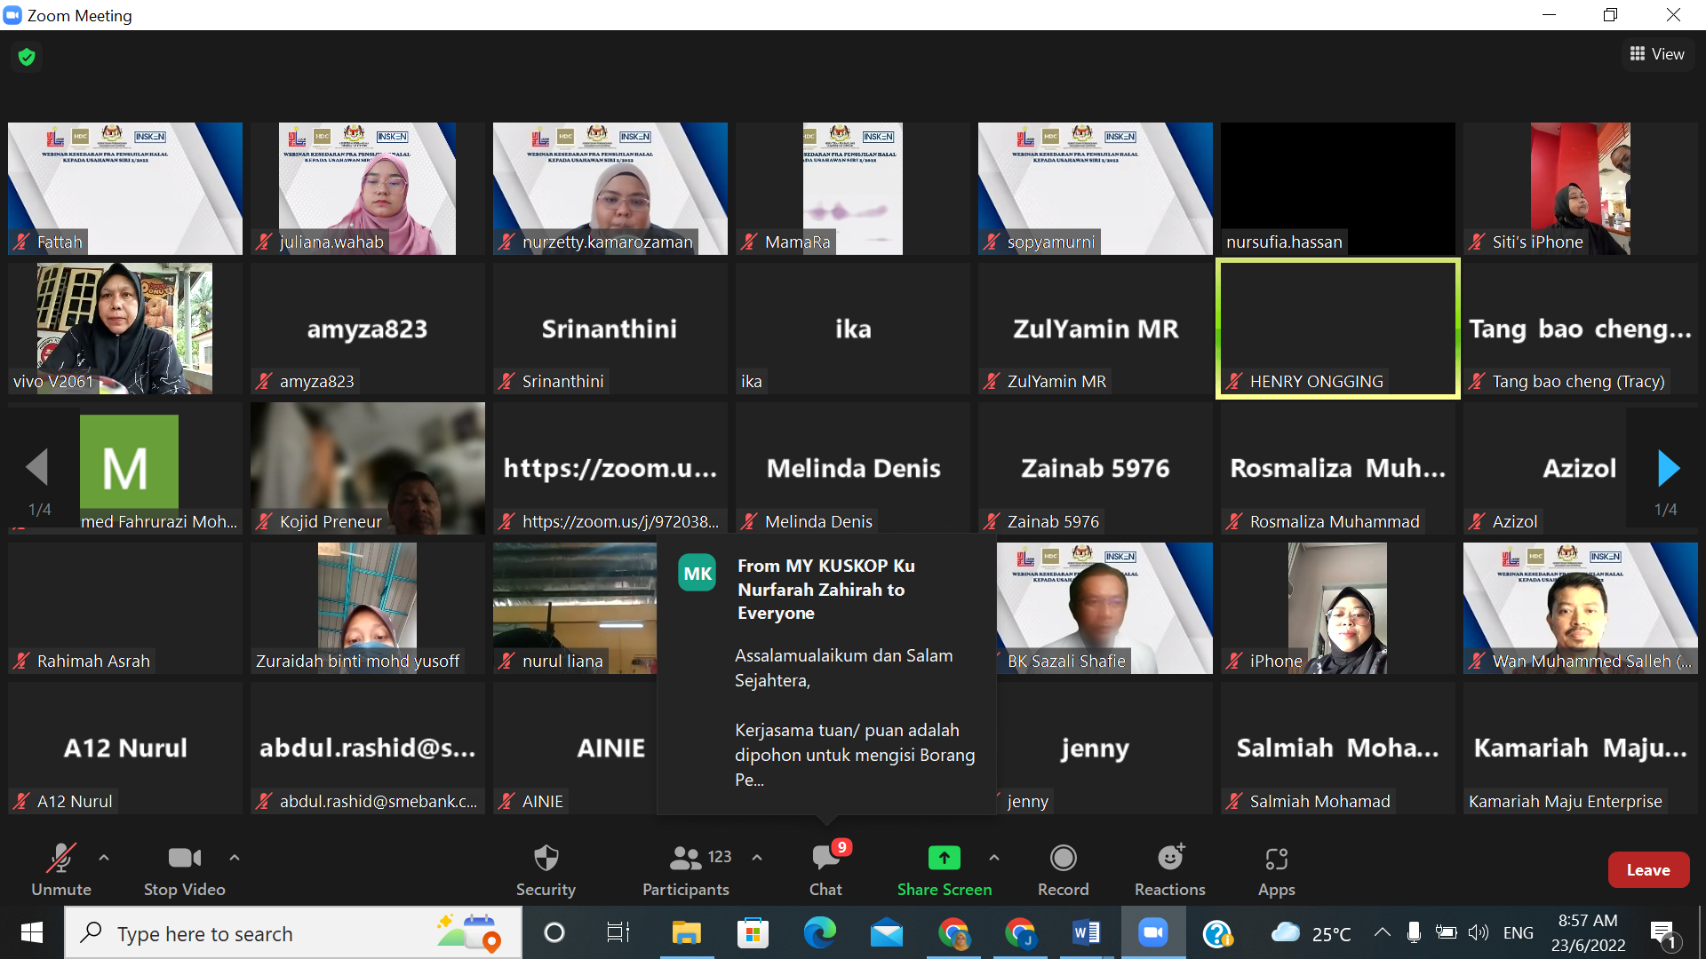Leave the meeting
The width and height of the screenshot is (1706, 959).
tap(1647, 870)
